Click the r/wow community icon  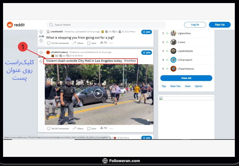(173, 42)
